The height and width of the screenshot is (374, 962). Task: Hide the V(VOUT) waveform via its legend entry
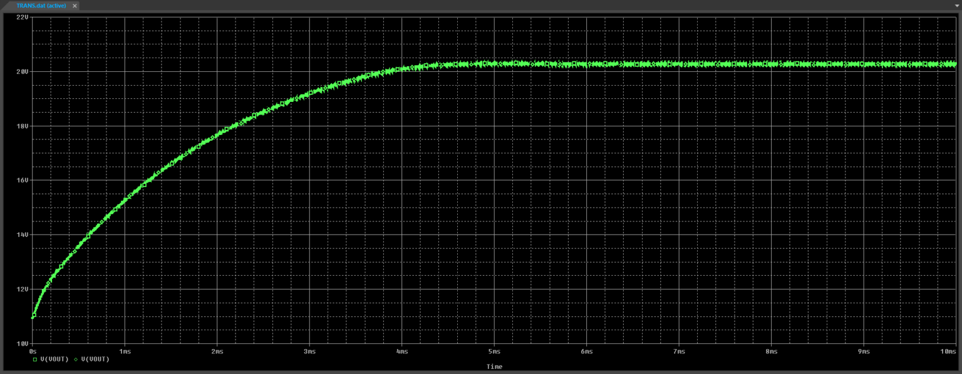[x=55, y=359]
